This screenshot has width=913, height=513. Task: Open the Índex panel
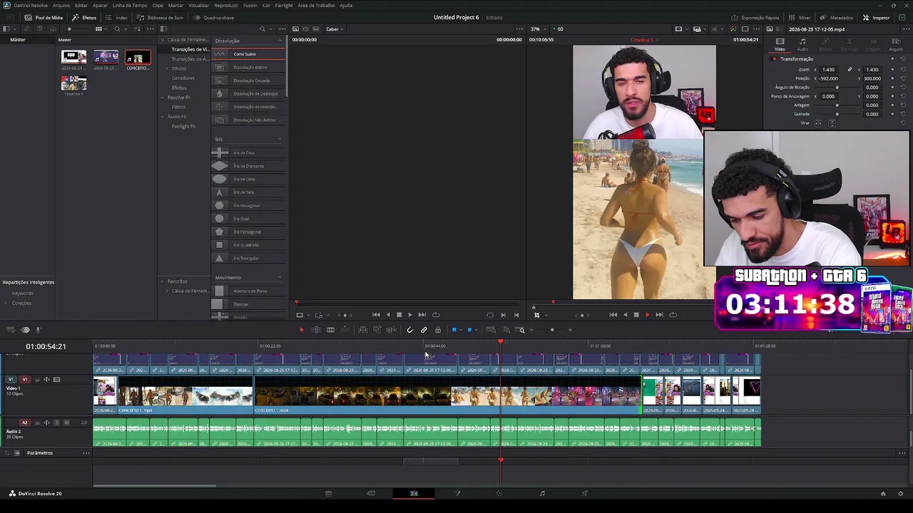point(118,17)
